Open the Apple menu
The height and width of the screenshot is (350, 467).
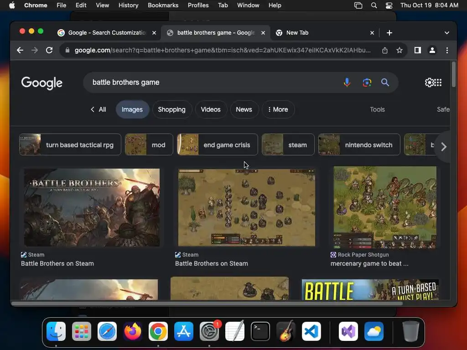(x=12, y=5)
